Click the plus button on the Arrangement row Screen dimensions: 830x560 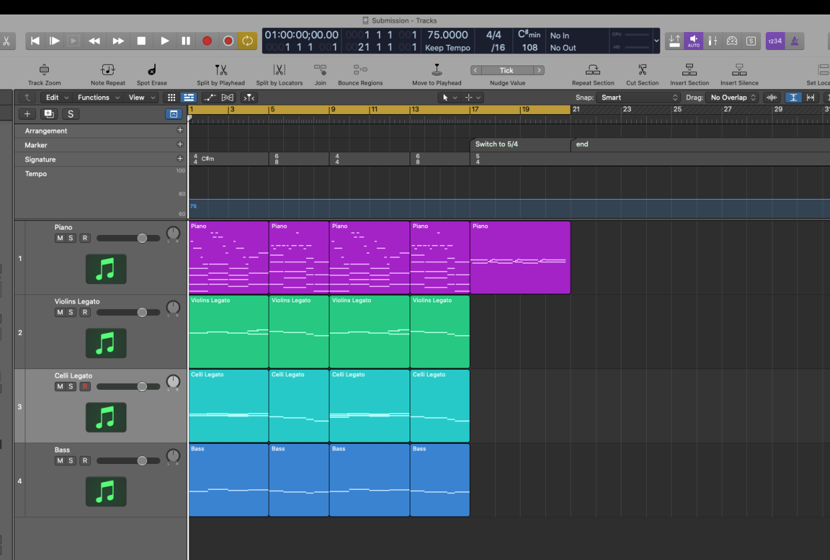tap(180, 131)
